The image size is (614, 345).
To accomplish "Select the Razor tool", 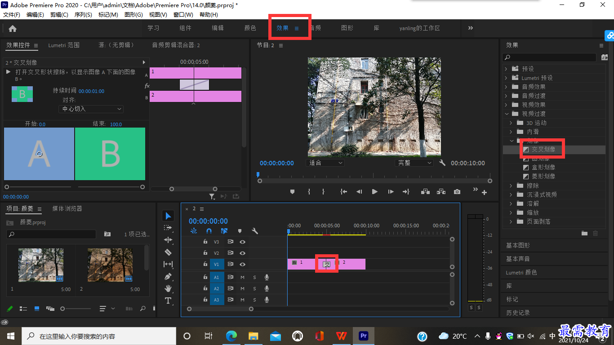I will [x=168, y=252].
